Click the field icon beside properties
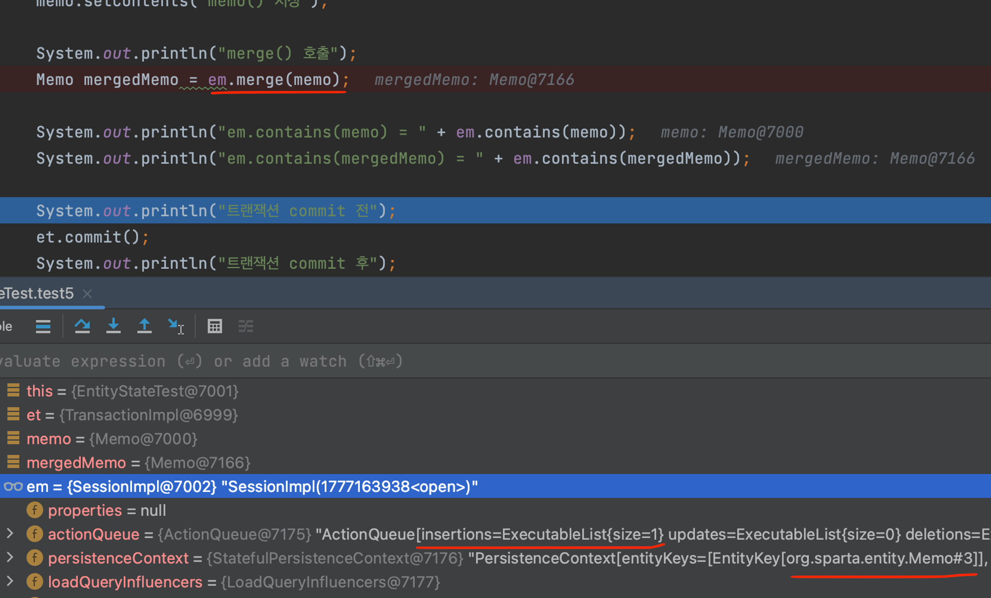 point(34,510)
